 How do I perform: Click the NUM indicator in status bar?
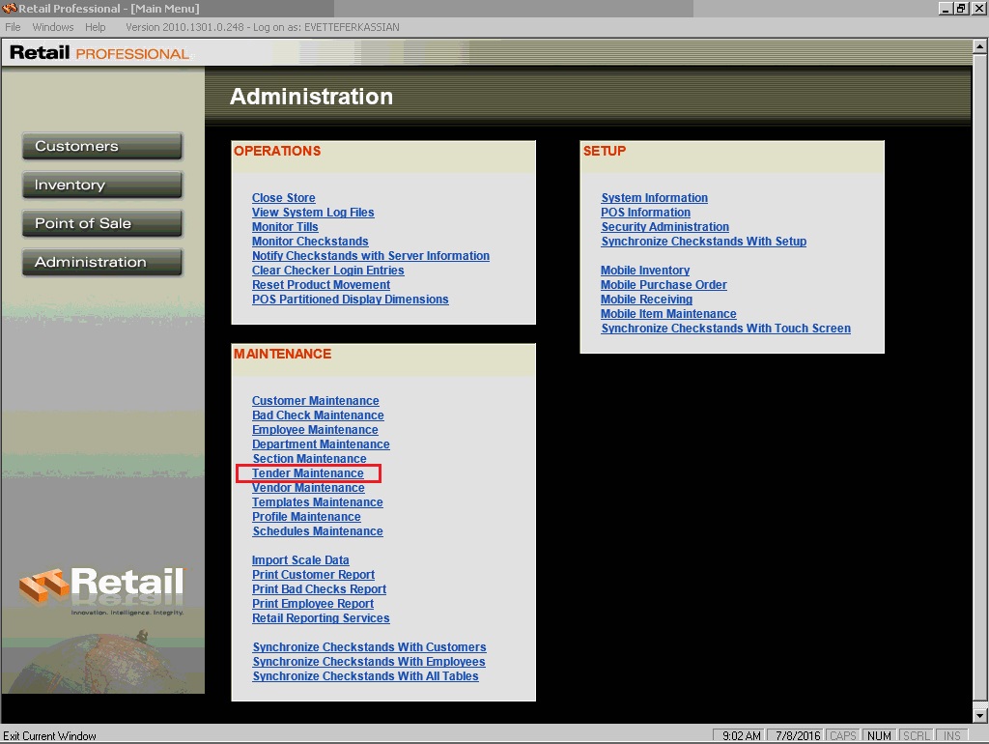pyautogui.click(x=879, y=736)
